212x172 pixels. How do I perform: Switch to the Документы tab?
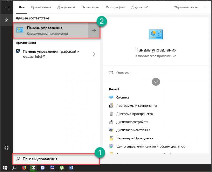(x=66, y=7)
